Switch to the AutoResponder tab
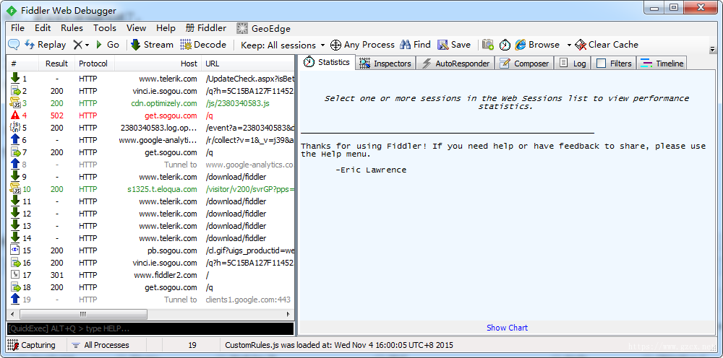 pos(456,64)
